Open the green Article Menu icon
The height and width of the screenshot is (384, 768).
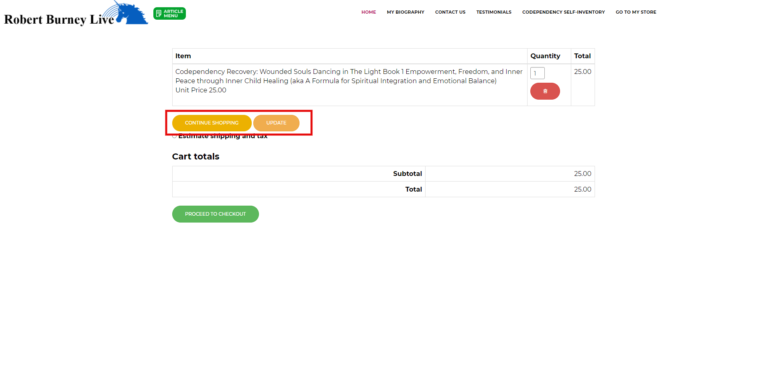(x=169, y=14)
